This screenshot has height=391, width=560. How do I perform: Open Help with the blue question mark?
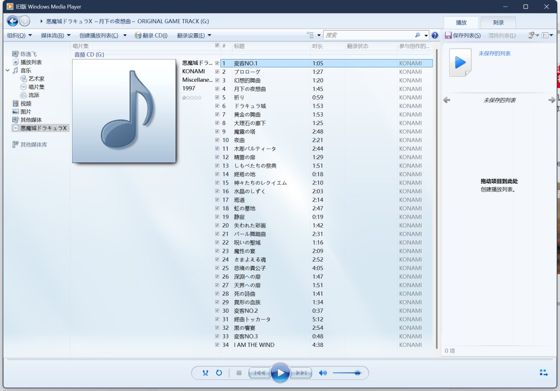[435, 35]
